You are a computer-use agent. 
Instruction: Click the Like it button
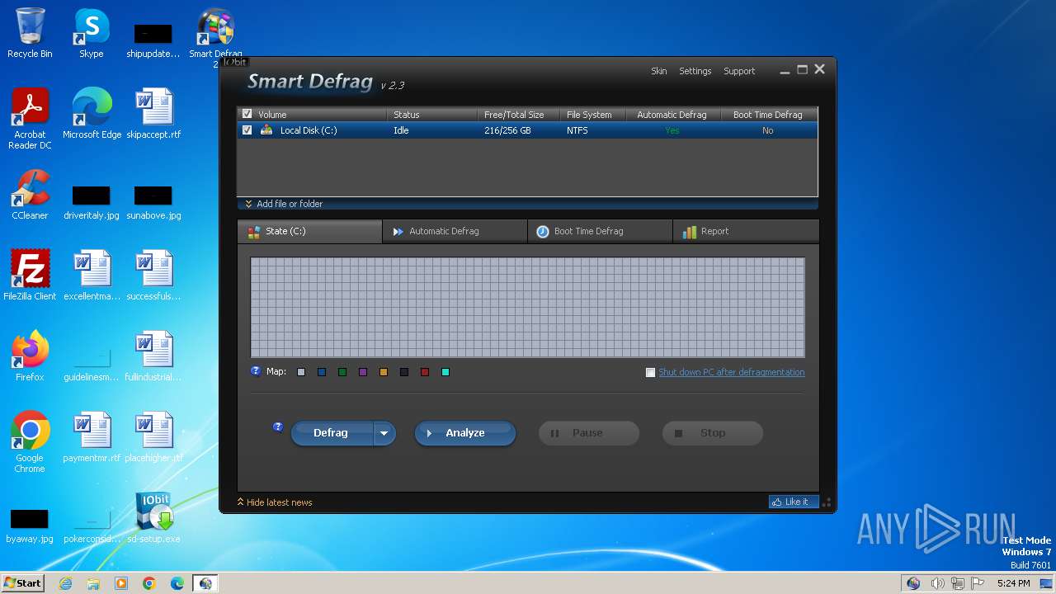click(793, 502)
